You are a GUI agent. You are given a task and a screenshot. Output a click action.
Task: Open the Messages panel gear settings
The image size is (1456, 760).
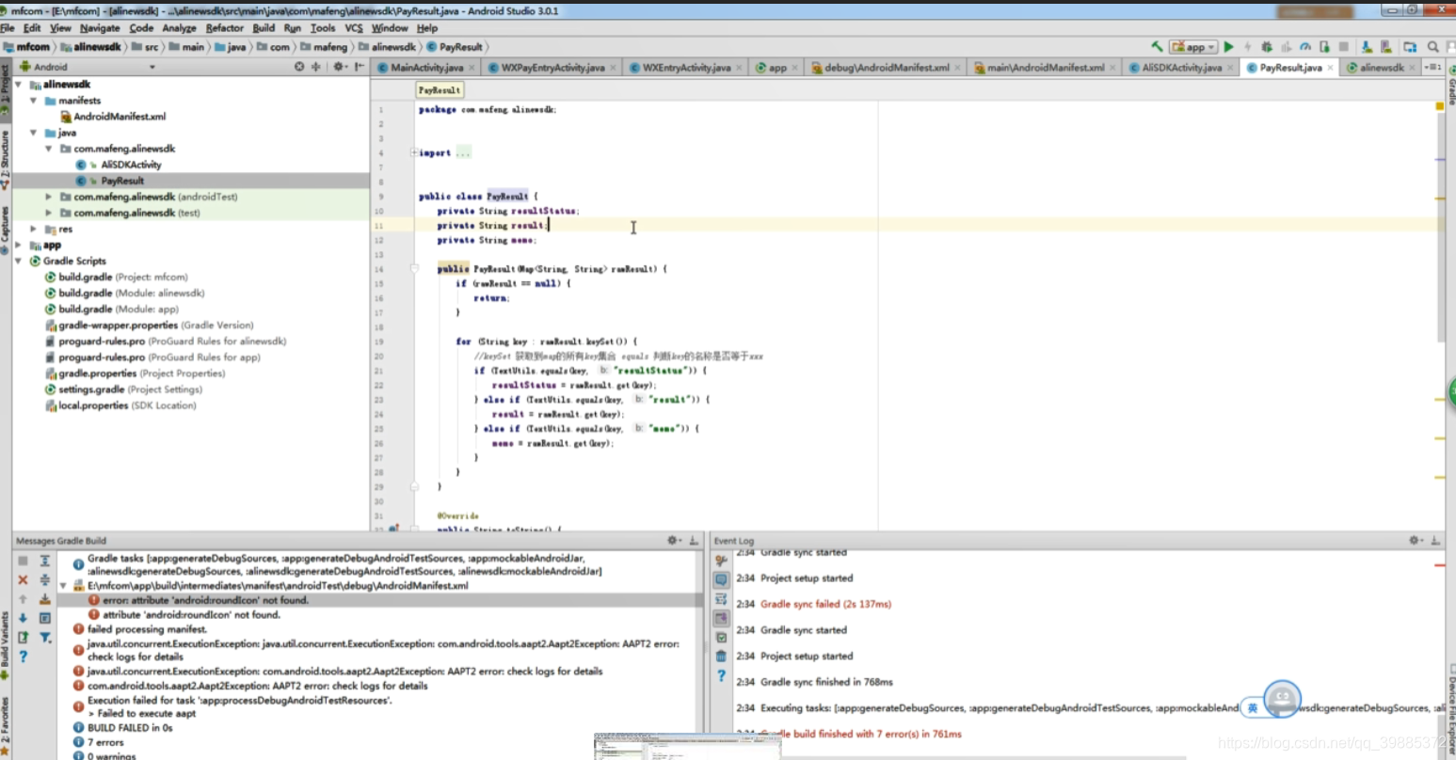point(674,540)
